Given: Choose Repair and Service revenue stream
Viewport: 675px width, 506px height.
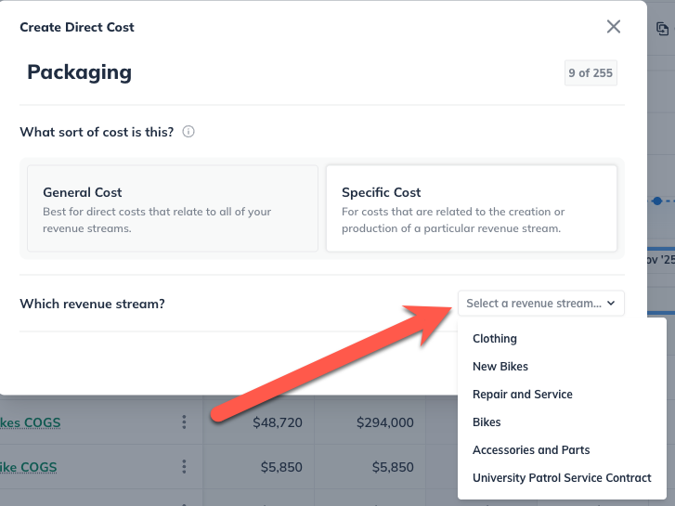Looking at the screenshot, I should (x=522, y=394).
